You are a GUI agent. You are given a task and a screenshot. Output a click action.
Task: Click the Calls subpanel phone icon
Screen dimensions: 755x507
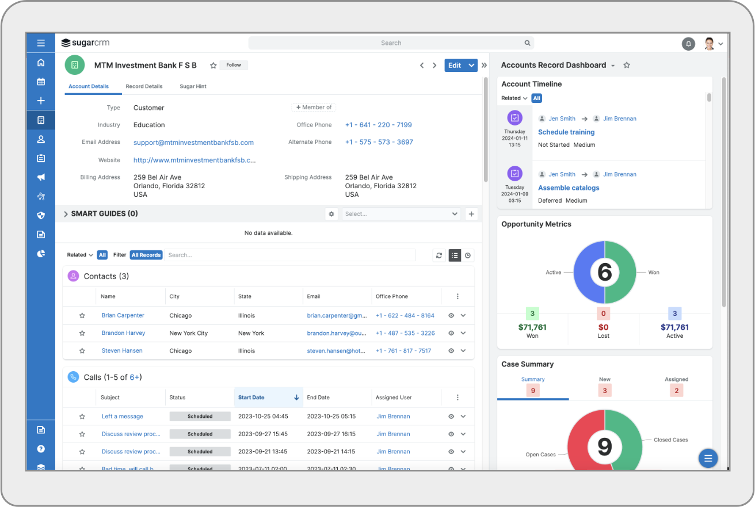tap(73, 378)
